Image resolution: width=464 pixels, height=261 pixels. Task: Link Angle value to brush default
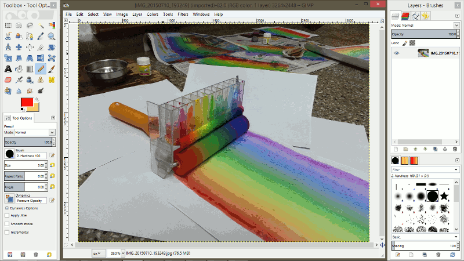click(52, 187)
